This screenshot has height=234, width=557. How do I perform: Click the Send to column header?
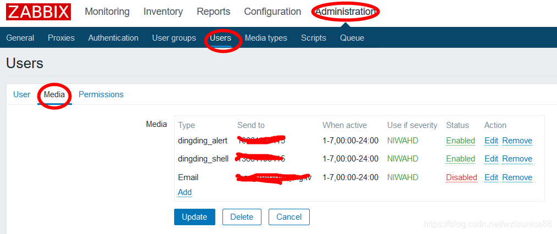251,125
